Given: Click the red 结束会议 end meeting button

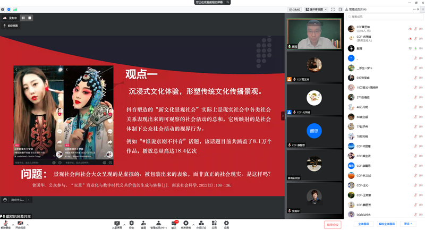Looking at the screenshot, I should [333, 225].
